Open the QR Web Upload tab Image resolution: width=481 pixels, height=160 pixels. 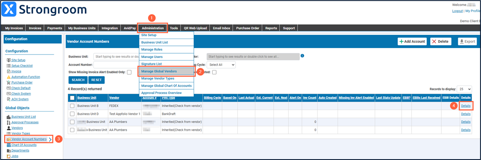(x=196, y=28)
